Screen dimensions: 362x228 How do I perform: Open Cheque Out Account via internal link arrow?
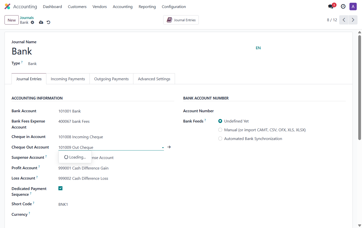point(169,147)
